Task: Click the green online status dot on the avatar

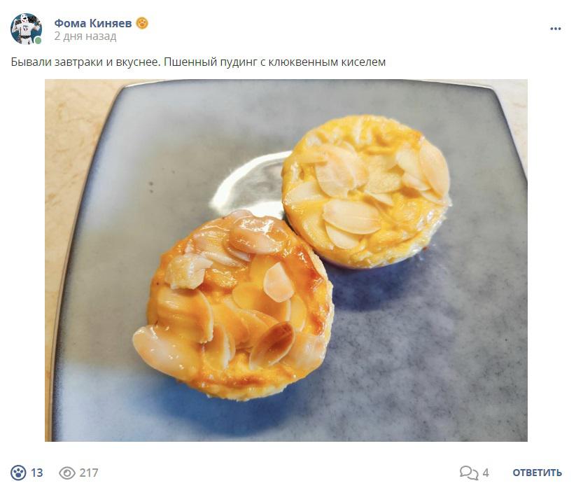Action: 38,41
